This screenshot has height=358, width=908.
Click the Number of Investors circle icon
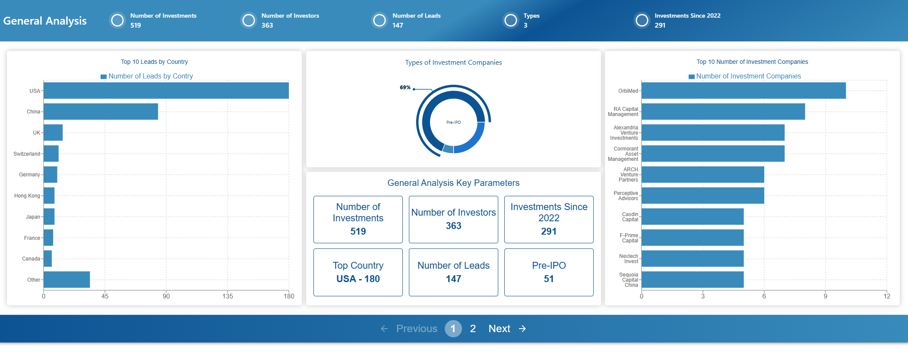coord(249,20)
